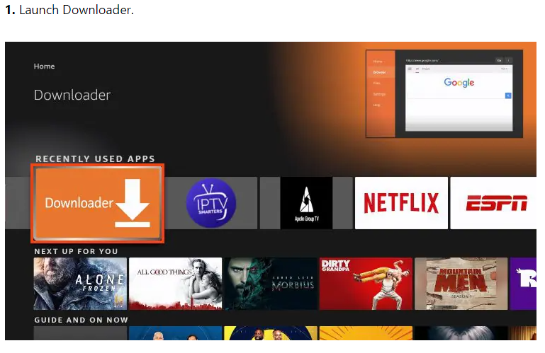Viewport: 545px width, 353px height.
Task: Open the Apollo Group TV app
Action: [x=305, y=203]
